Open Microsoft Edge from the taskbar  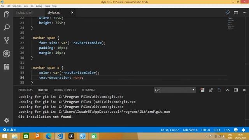pyautogui.click(x=48, y=136)
